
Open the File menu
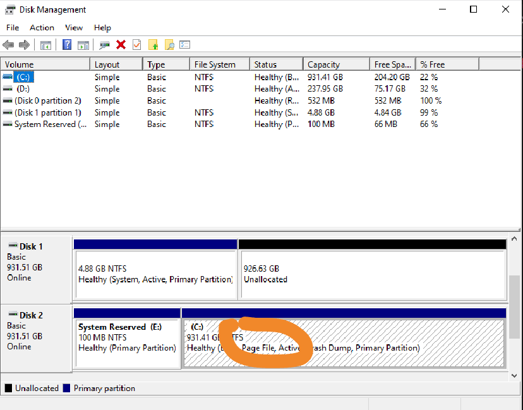13,28
